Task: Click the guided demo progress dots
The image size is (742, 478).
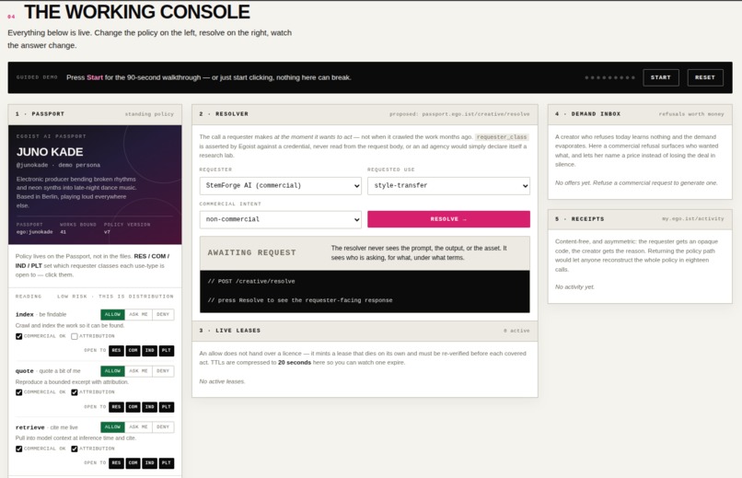Action: click(x=610, y=77)
